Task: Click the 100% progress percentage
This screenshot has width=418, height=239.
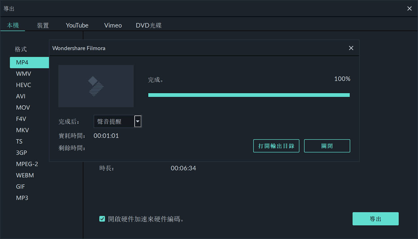Action: tap(342, 79)
